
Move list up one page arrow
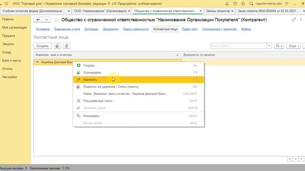click(295, 159)
